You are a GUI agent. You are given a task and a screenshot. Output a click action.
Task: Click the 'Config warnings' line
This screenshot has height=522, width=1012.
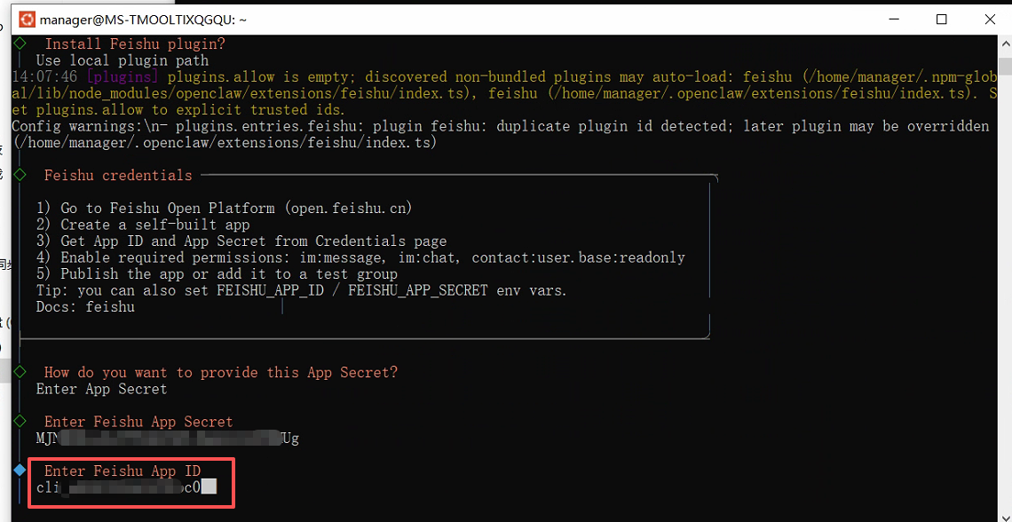pyautogui.click(x=501, y=126)
